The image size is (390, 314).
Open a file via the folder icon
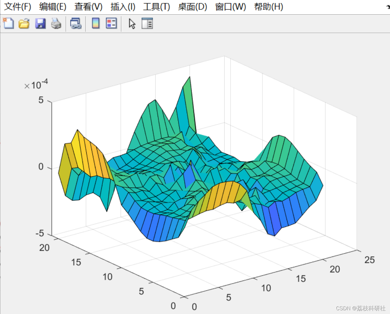[x=24, y=23]
